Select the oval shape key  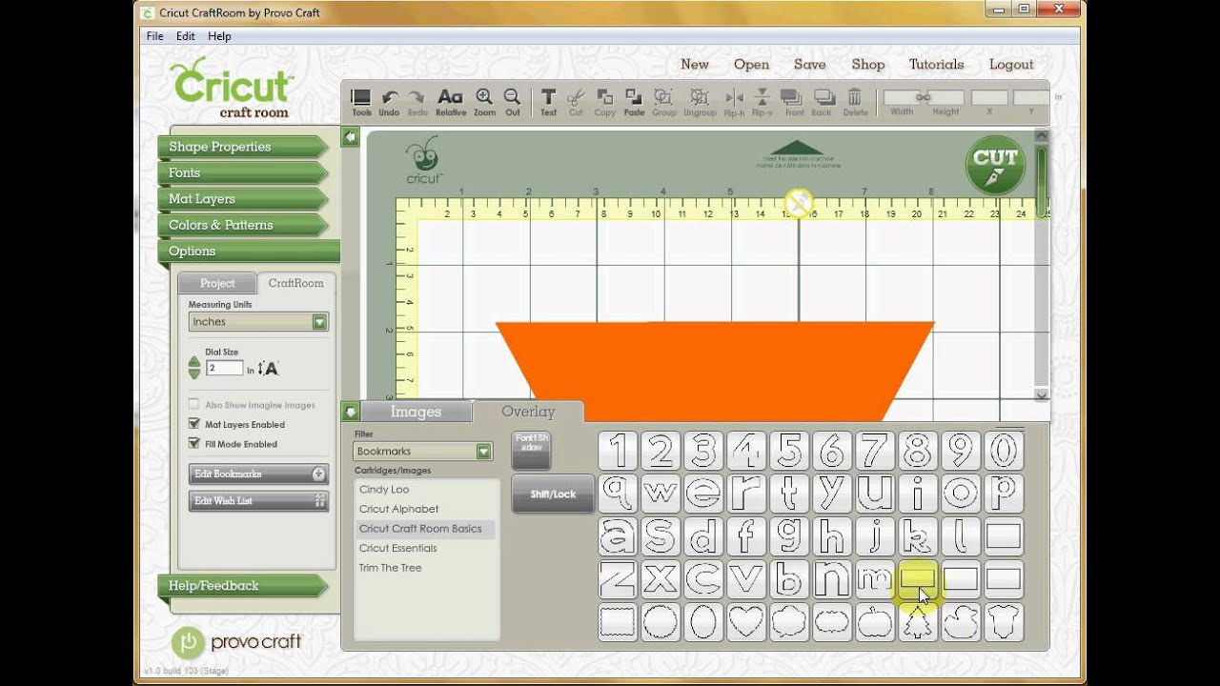pos(703,621)
